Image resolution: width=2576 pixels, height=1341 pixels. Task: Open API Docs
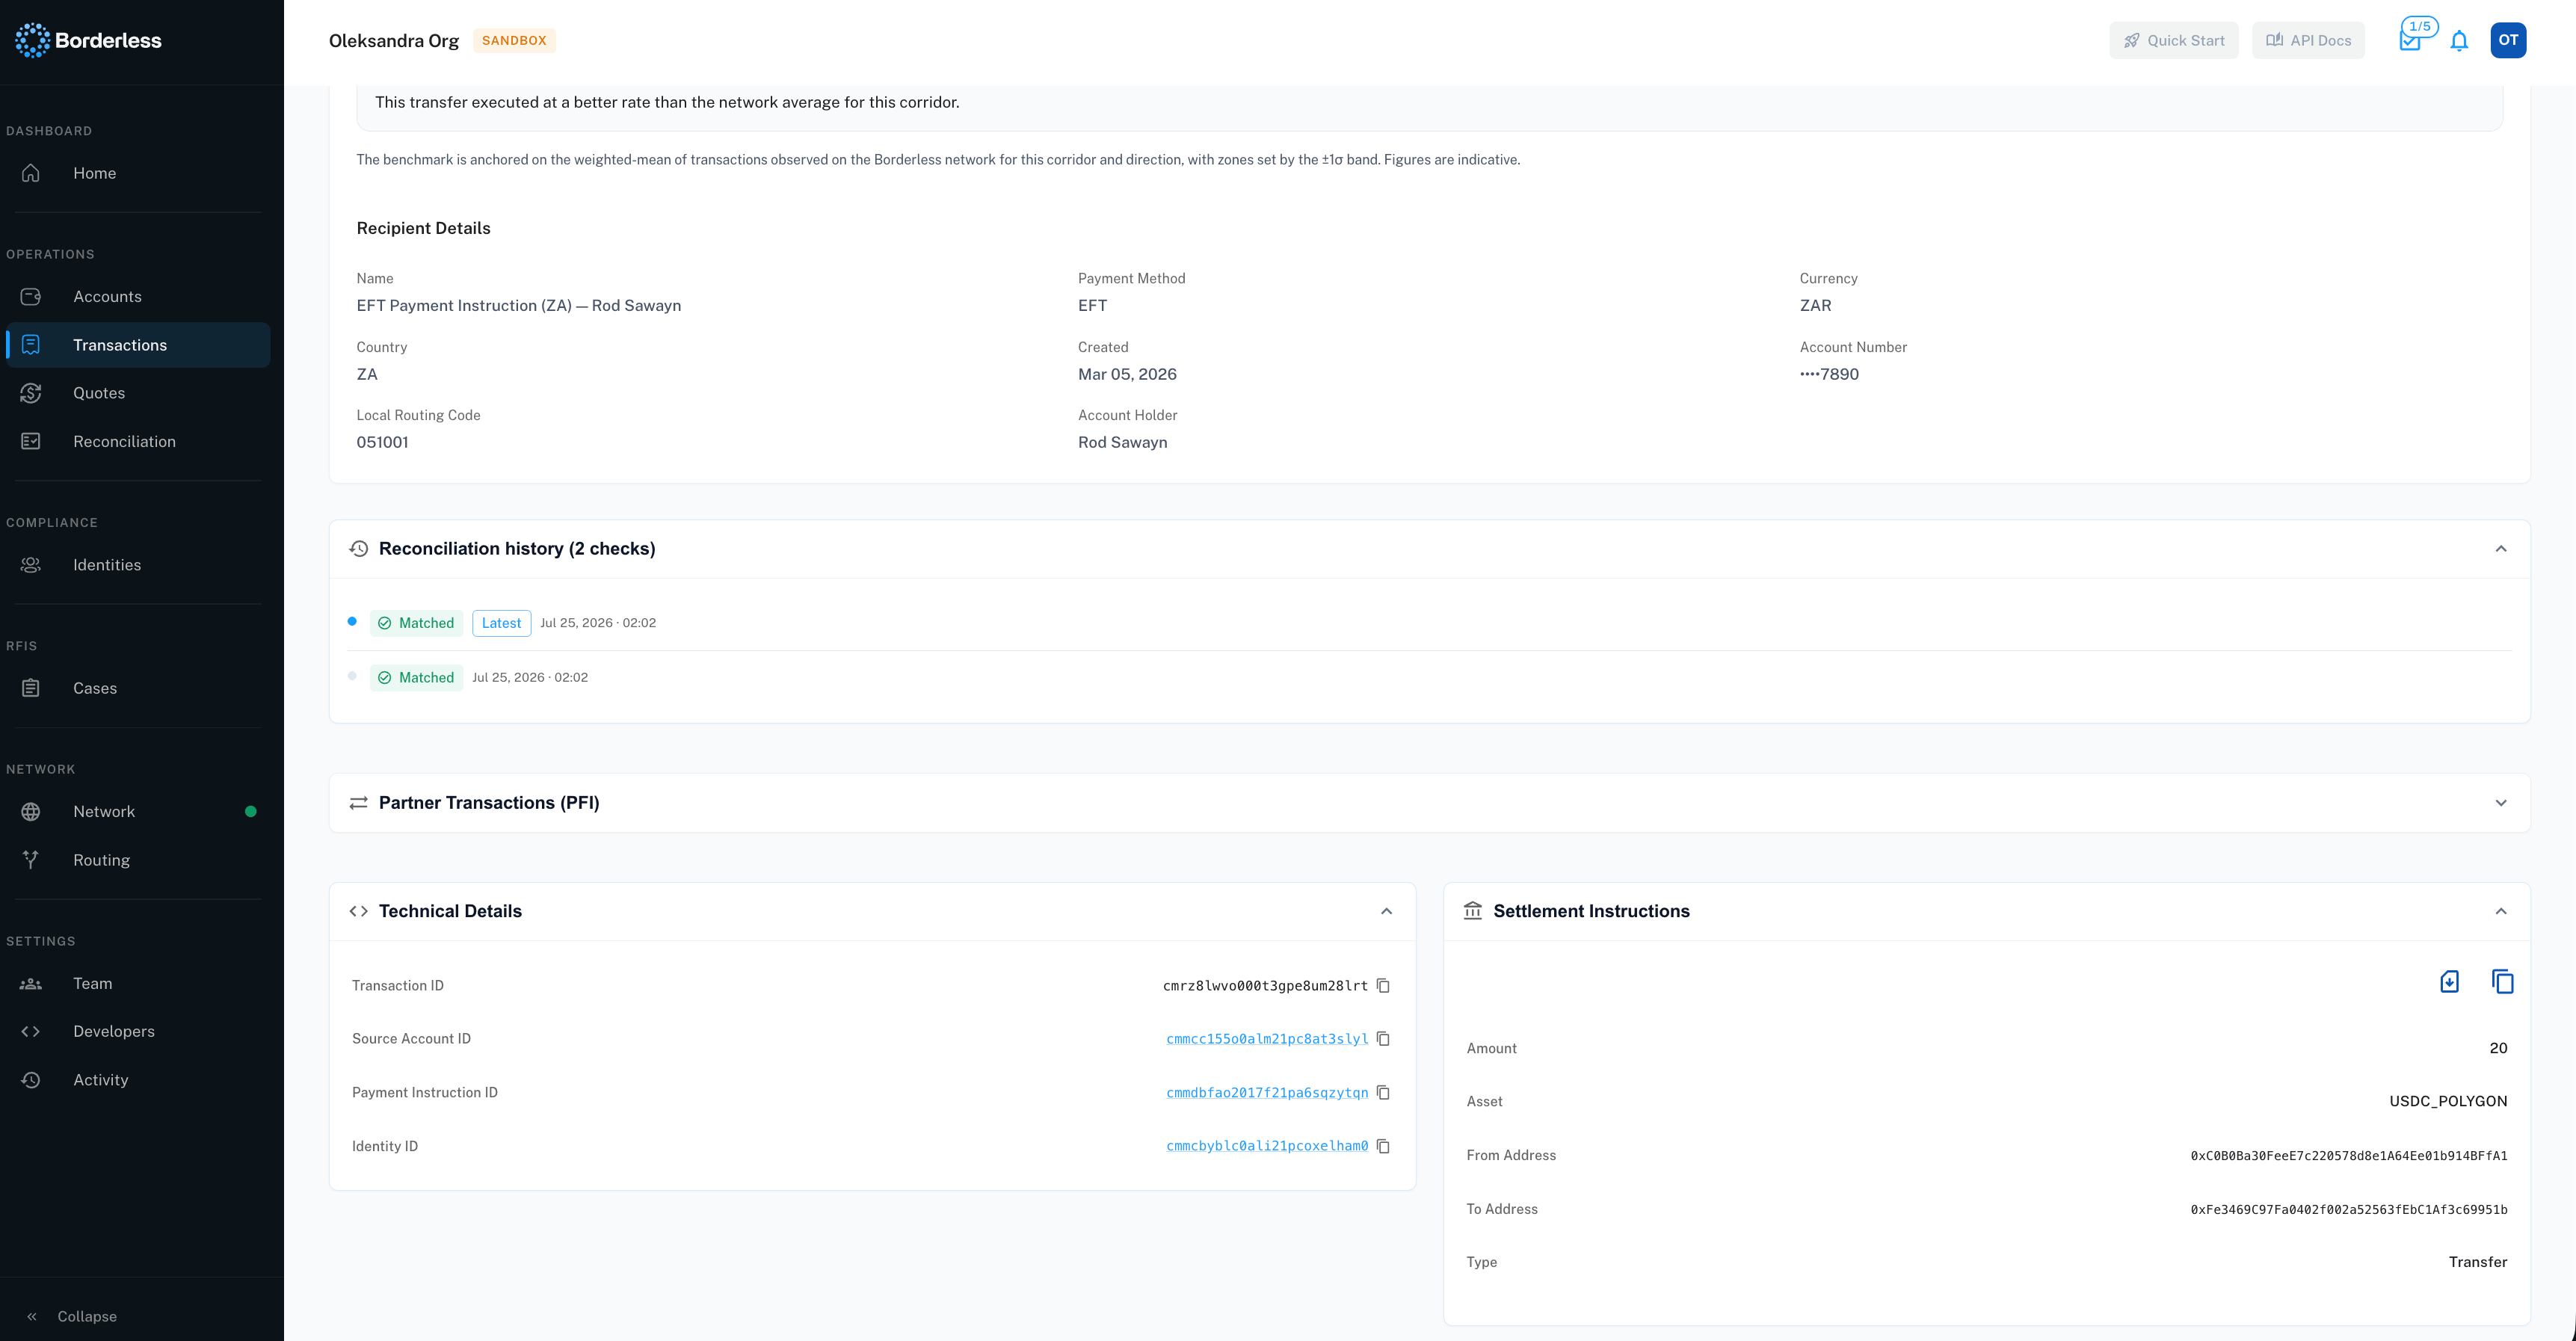2308,40
